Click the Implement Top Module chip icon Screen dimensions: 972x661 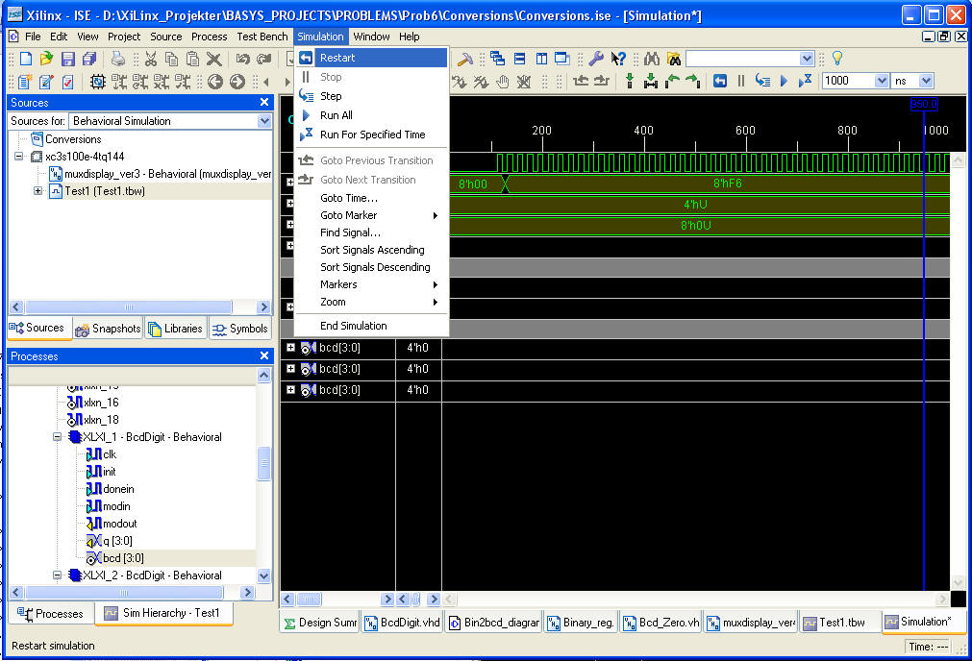(x=97, y=82)
